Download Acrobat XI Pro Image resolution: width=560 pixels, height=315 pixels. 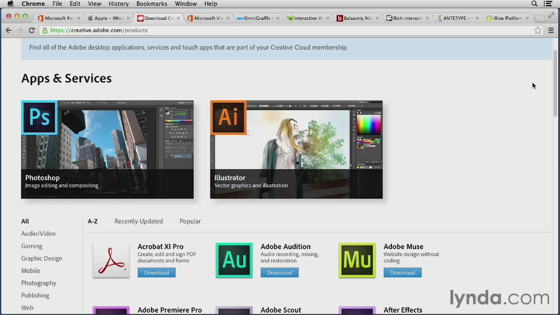156,272
